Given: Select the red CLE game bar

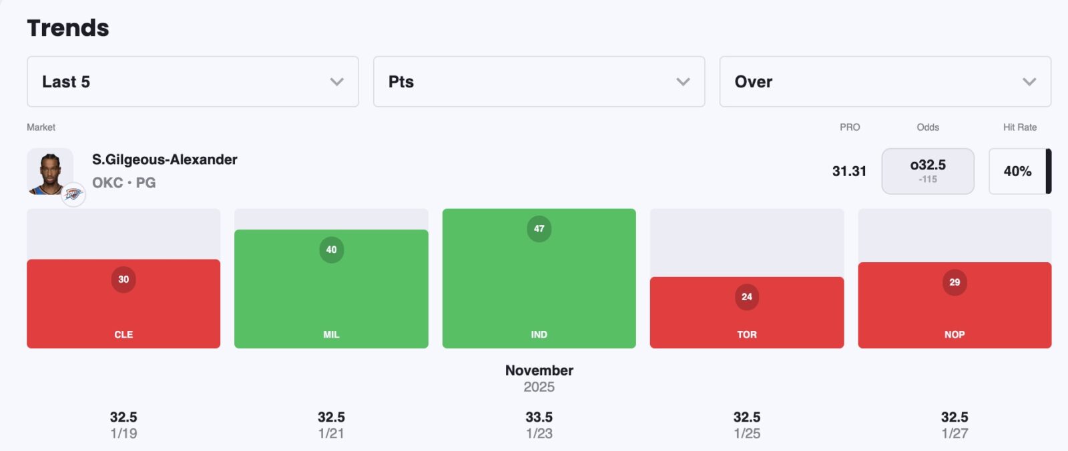Looking at the screenshot, I should (x=123, y=310).
